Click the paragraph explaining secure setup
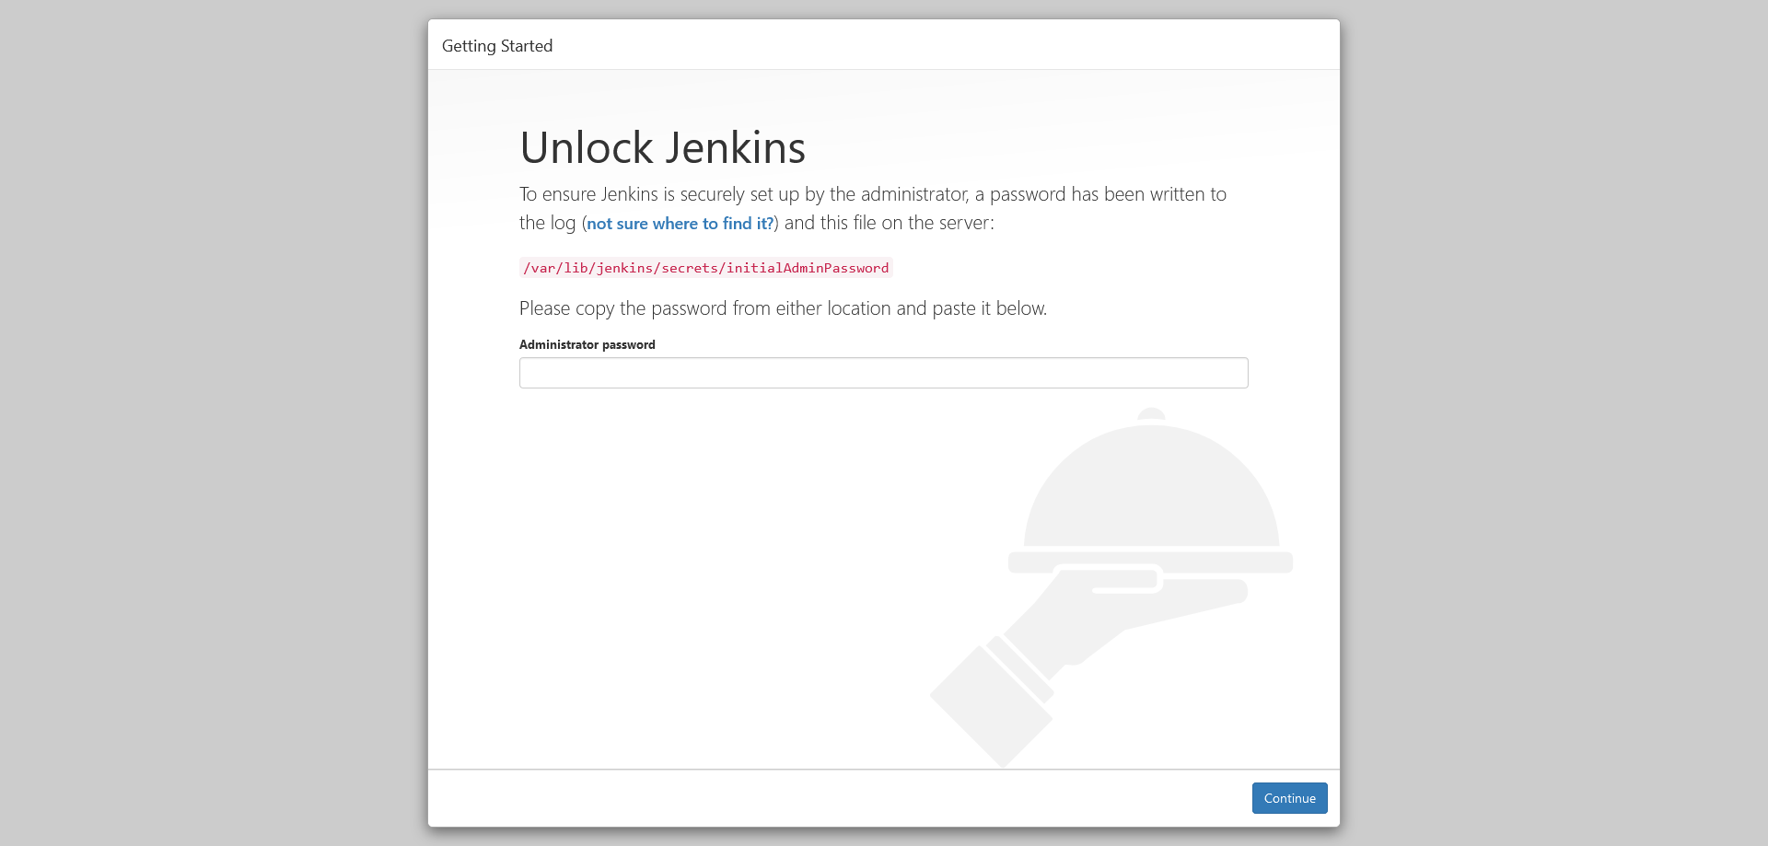The width and height of the screenshot is (1768, 846). [x=873, y=207]
